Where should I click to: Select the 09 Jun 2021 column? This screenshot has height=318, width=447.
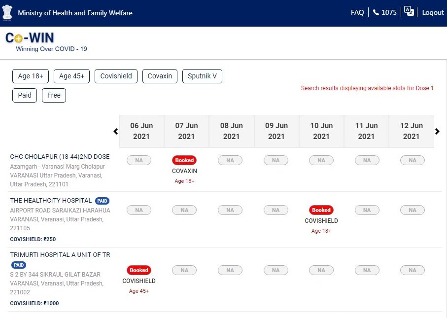coord(276,131)
